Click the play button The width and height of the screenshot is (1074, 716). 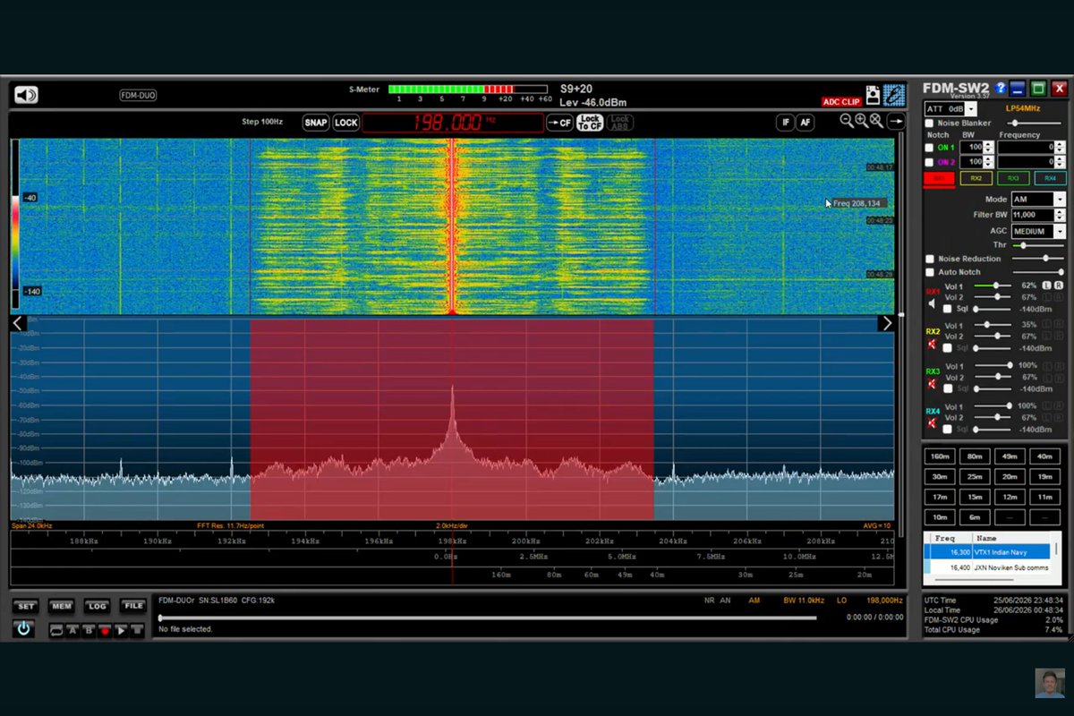[121, 631]
